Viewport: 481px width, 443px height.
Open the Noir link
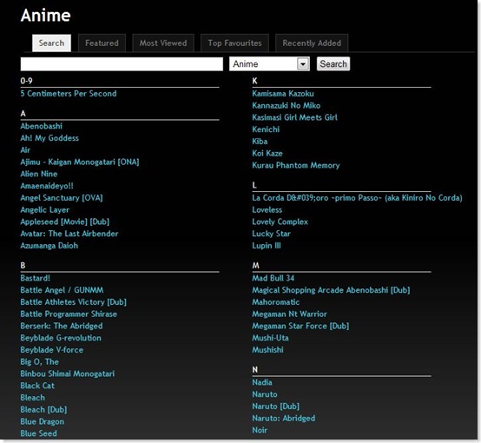coord(260,431)
